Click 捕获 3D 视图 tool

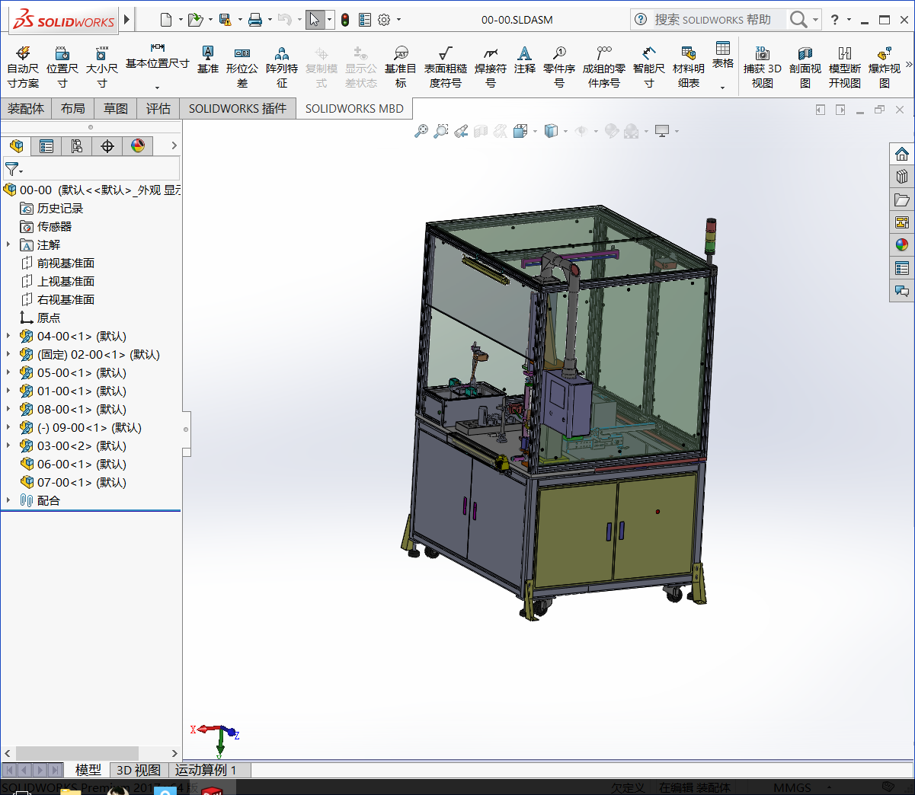tap(763, 68)
